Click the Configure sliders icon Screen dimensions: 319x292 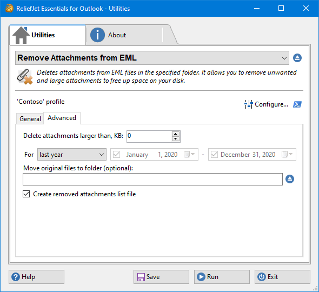pos(248,104)
